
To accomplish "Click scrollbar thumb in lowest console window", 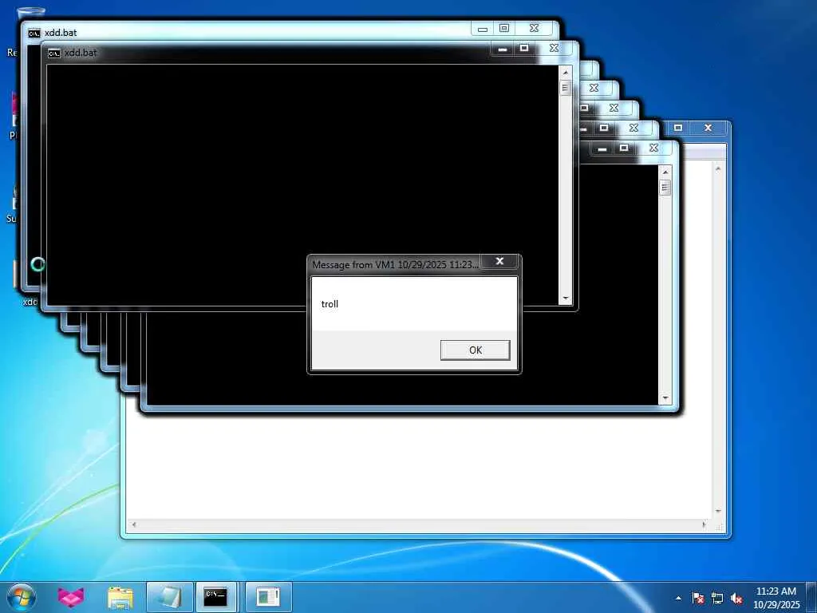I will pos(665,187).
